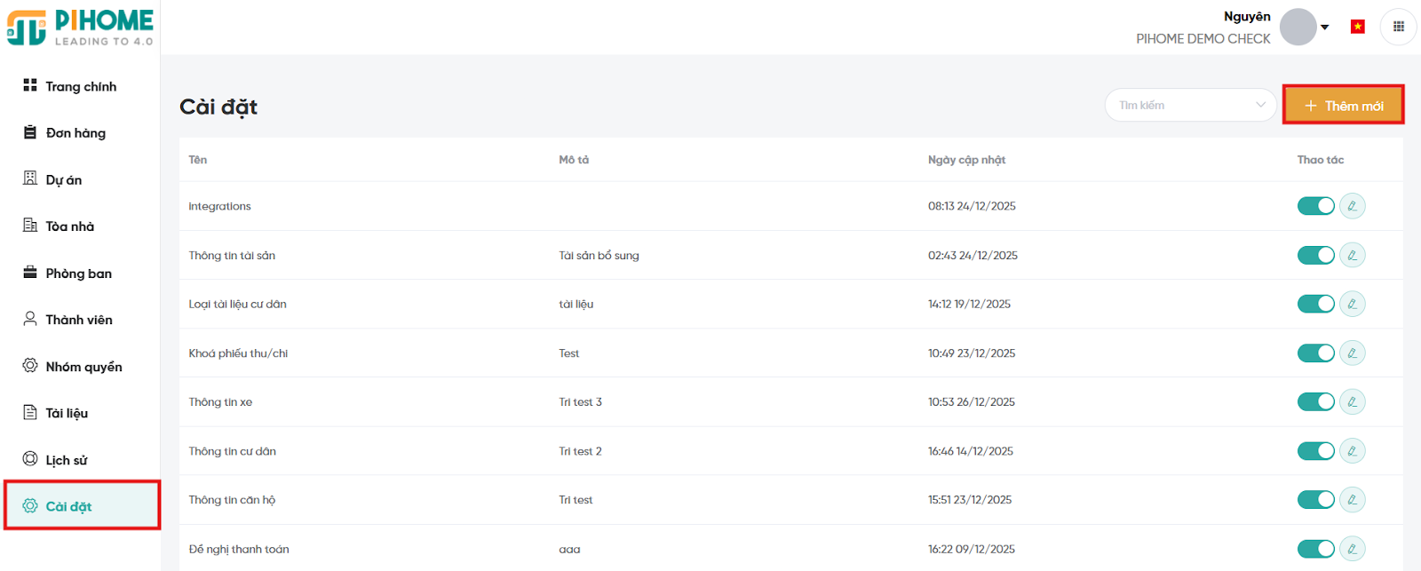Switch off the Thông tin xe toggle
The width and height of the screenshot is (1421, 571).
coord(1315,402)
